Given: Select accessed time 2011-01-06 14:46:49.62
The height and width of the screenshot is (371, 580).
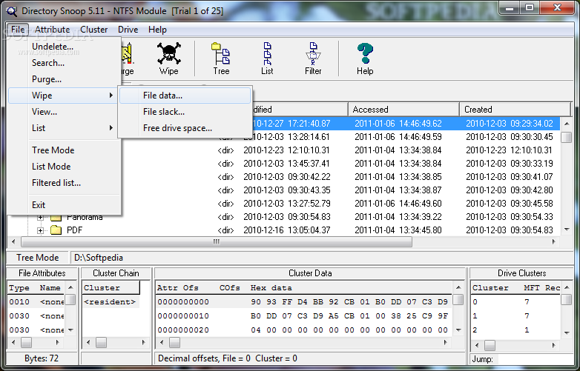Looking at the screenshot, I should (398, 124).
